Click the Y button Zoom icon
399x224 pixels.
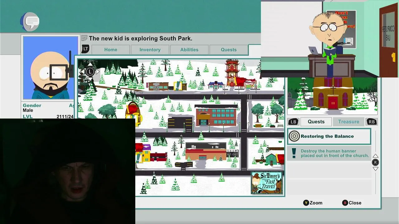coord(306,203)
